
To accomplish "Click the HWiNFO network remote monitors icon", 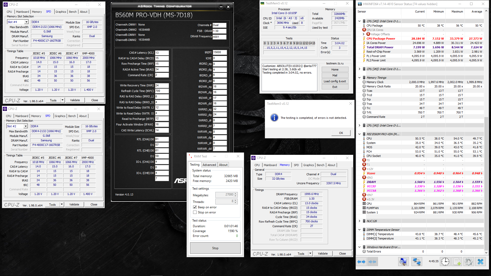I will [417, 262].
